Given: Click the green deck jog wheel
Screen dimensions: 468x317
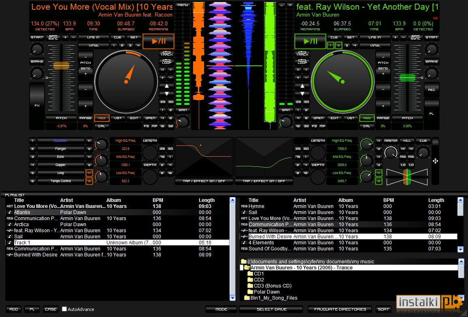Looking at the screenshot, I should 342,82.
